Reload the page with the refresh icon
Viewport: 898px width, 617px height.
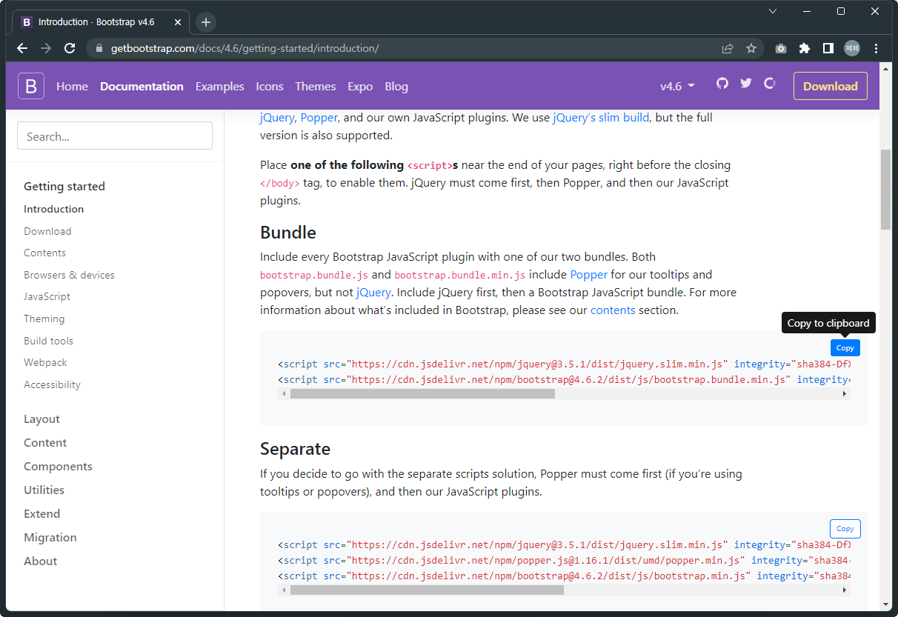click(x=70, y=48)
